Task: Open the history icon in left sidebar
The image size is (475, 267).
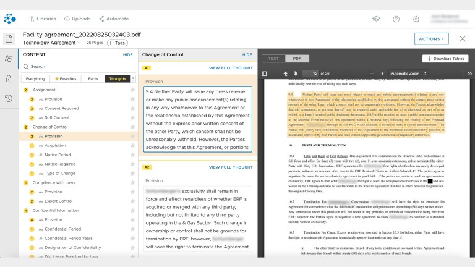Action: click(x=9, y=98)
